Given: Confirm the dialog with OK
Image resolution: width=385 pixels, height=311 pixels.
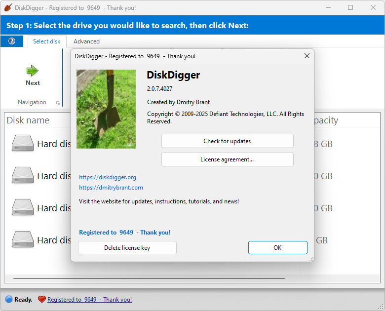Looking at the screenshot, I should click(x=278, y=248).
